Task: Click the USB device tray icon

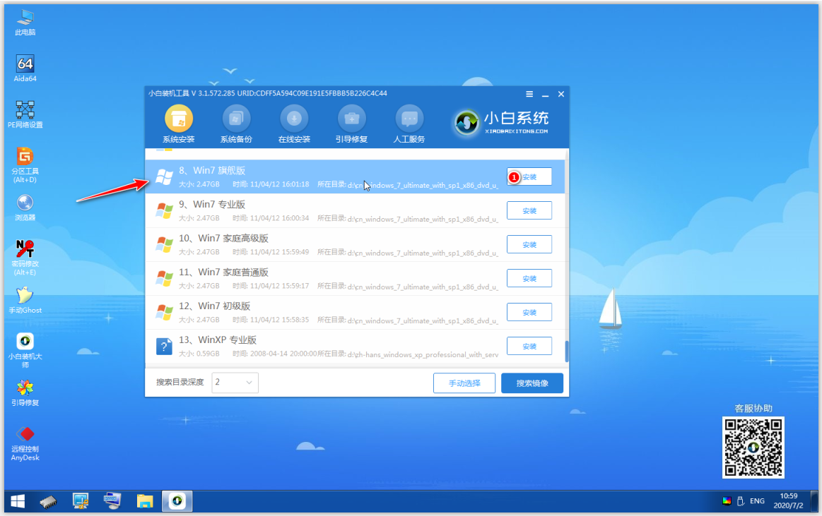Action: [x=741, y=501]
